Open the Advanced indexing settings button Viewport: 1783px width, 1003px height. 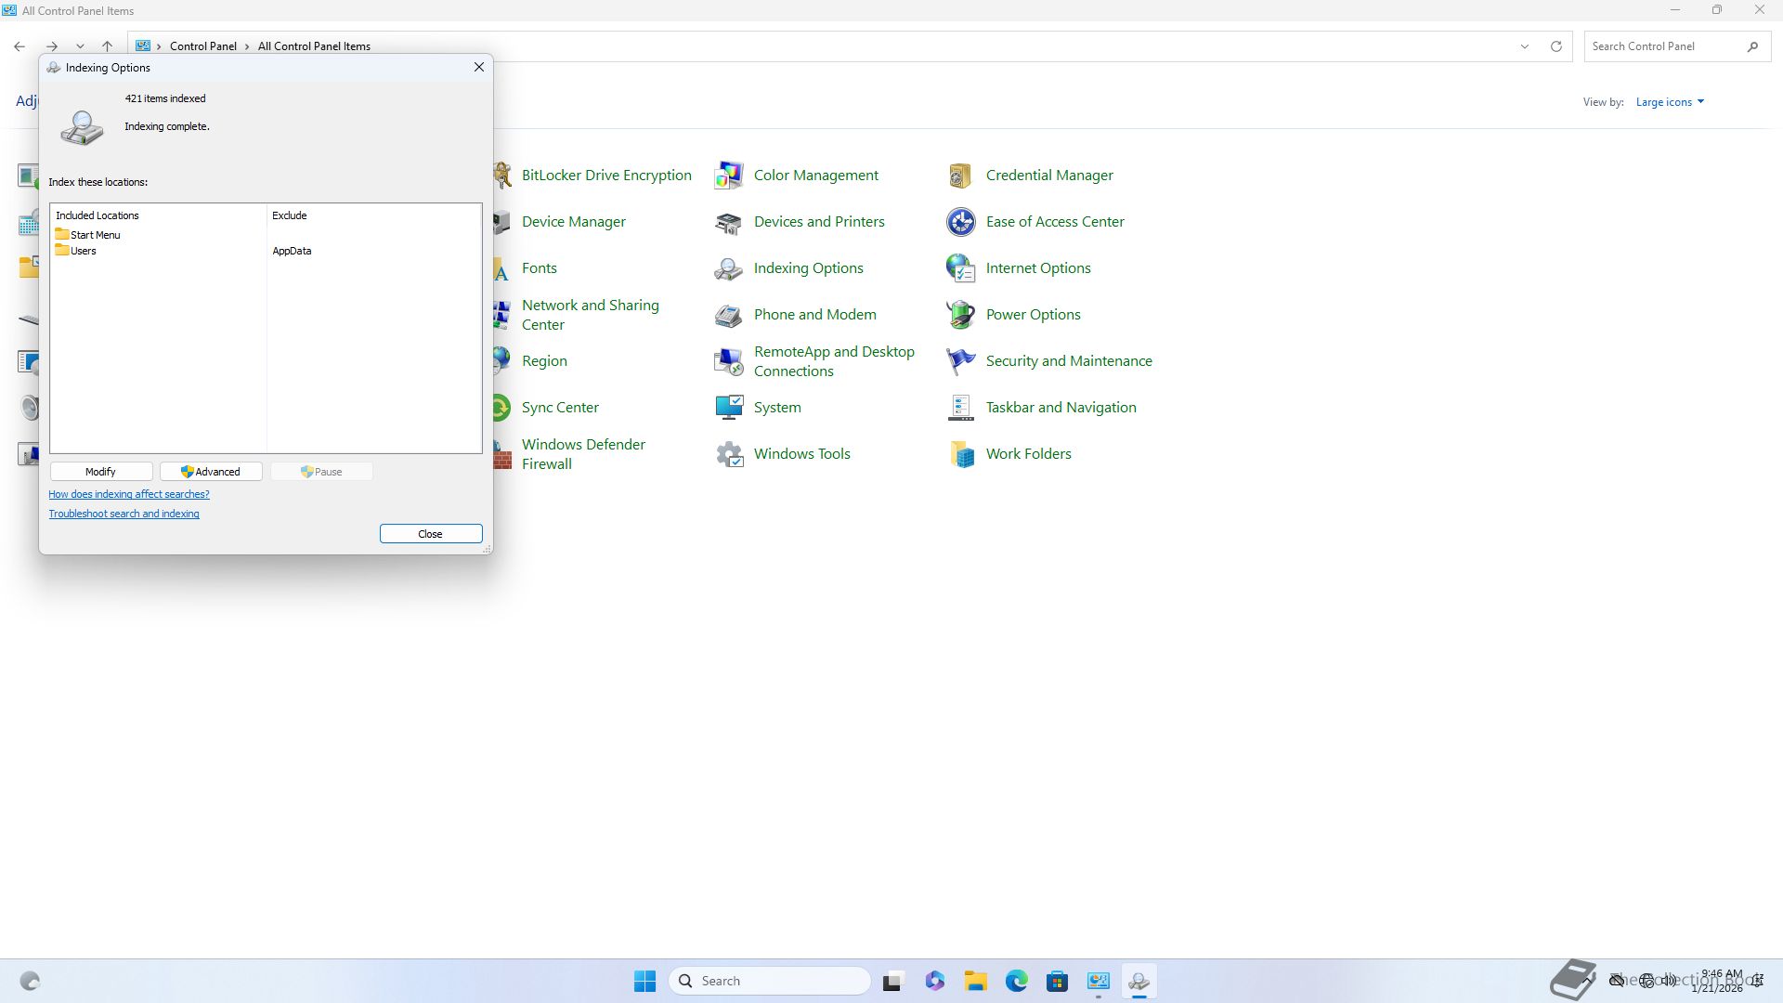click(x=211, y=472)
